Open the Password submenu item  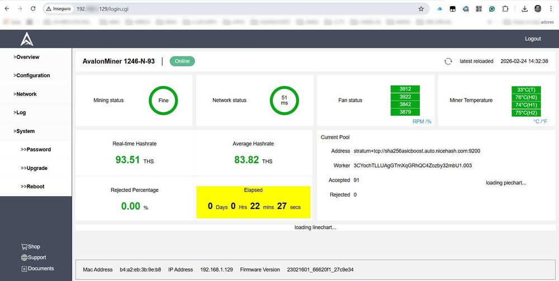(36, 150)
